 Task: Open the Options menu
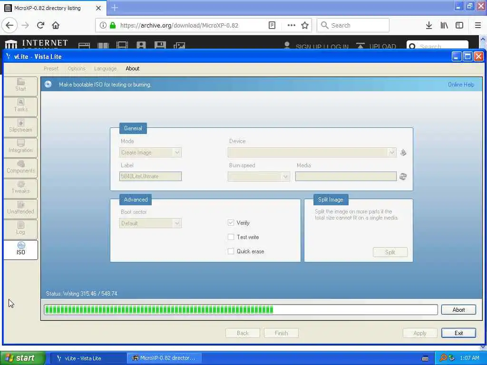(77, 68)
